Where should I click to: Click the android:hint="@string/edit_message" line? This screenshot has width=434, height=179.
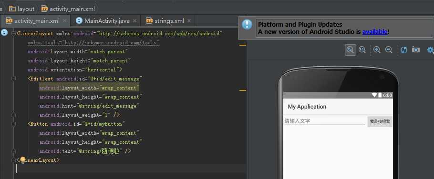click(89, 106)
